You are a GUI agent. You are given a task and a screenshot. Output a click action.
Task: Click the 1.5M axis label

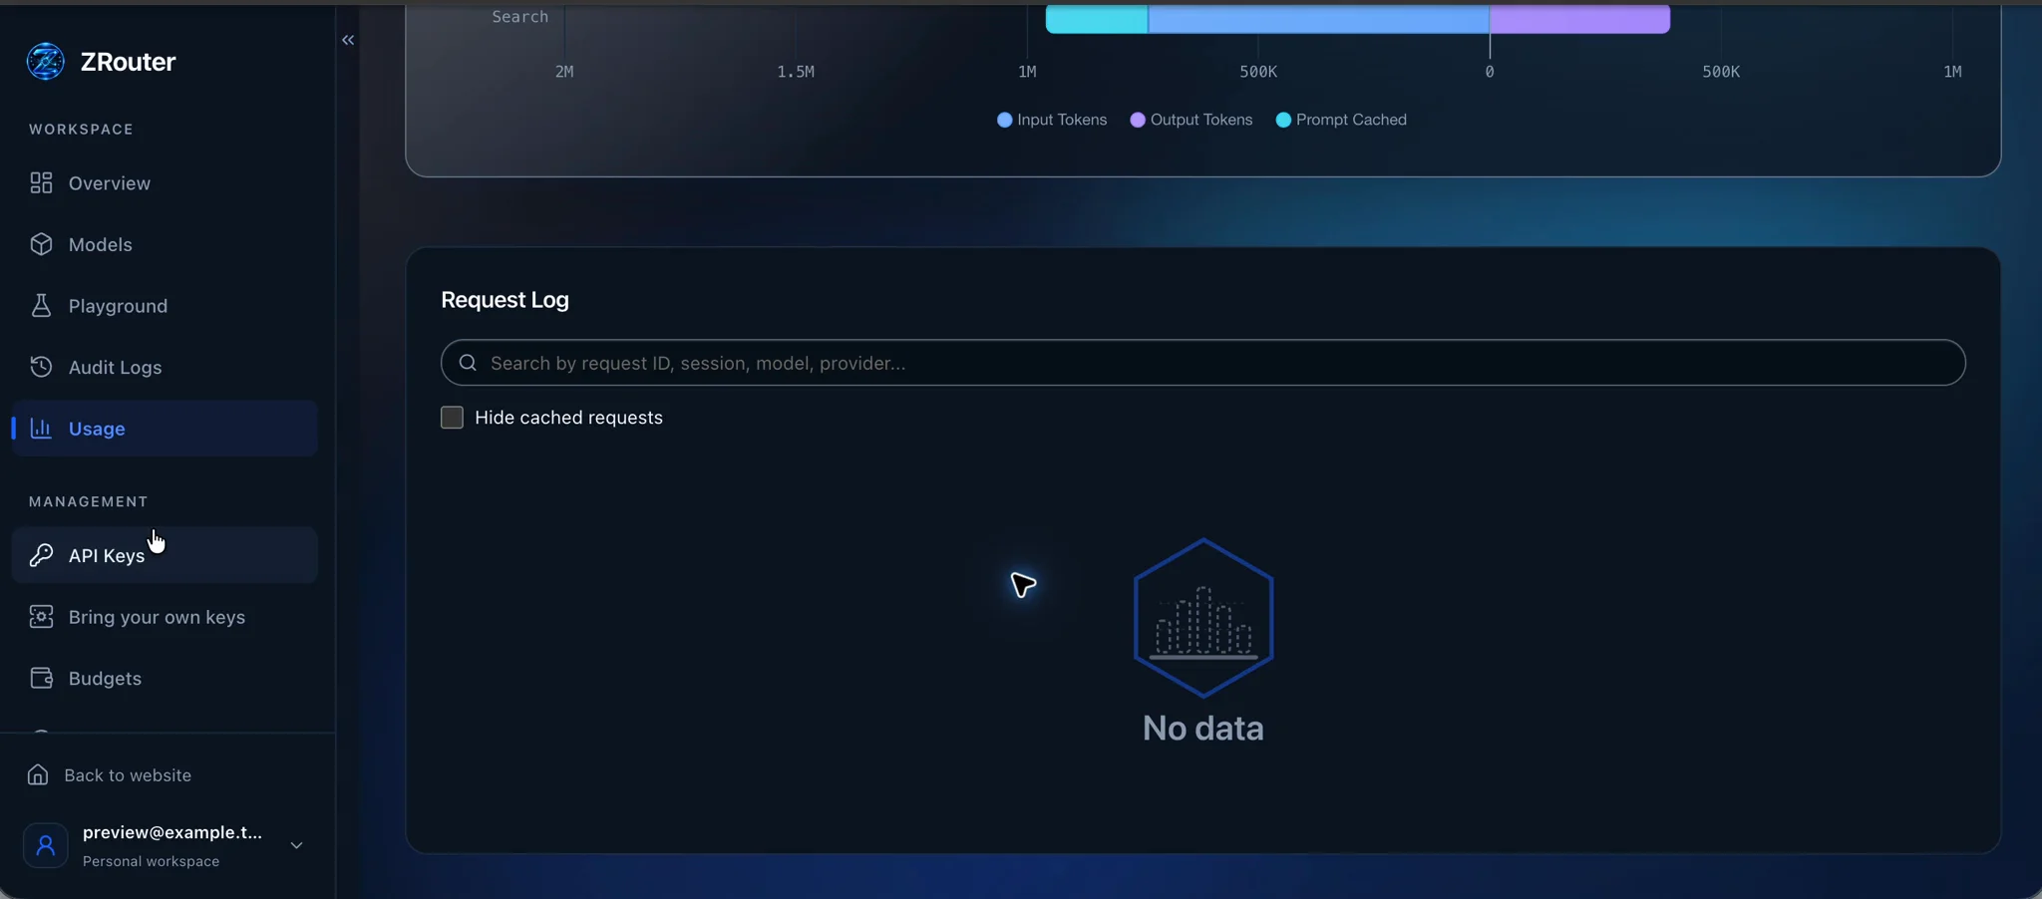click(796, 72)
